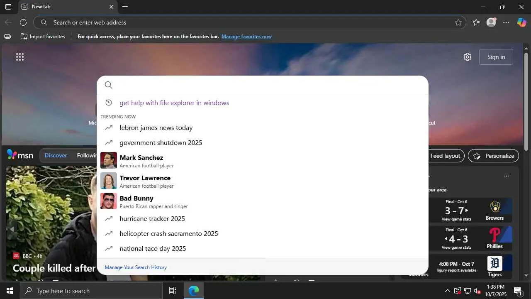The image size is (531, 299).
Task: Select 'lebron james news today' suggestion
Action: click(x=263, y=127)
